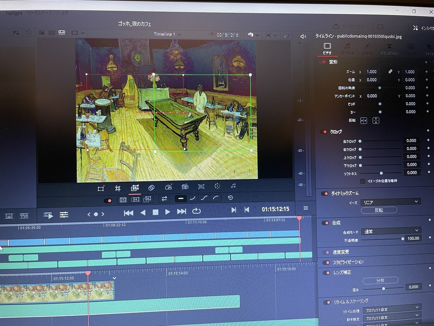This screenshot has width=434, height=326.
Task: Open the Lens Correction tool icon
Action: pyautogui.click(x=201, y=187)
